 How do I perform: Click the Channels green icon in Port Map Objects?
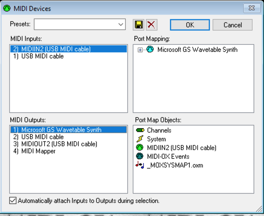click(x=140, y=130)
